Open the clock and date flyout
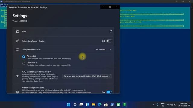 click(x=182, y=105)
